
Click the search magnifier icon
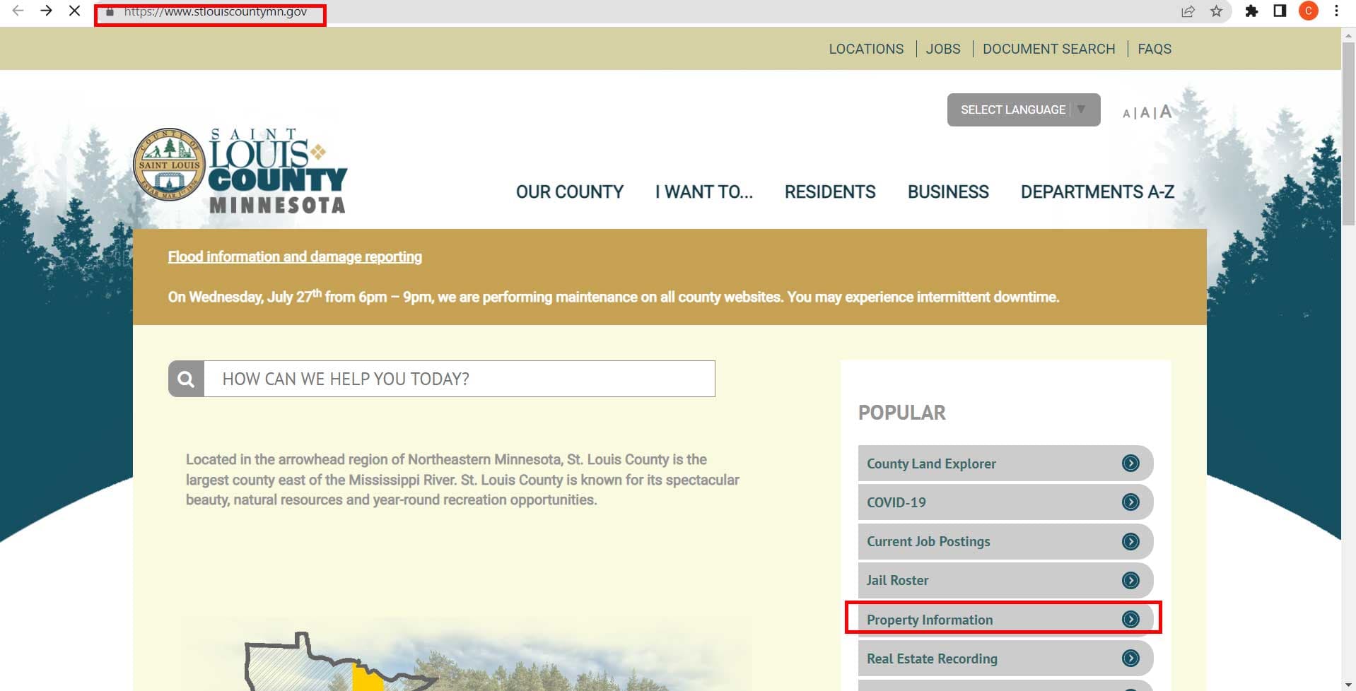coord(185,379)
